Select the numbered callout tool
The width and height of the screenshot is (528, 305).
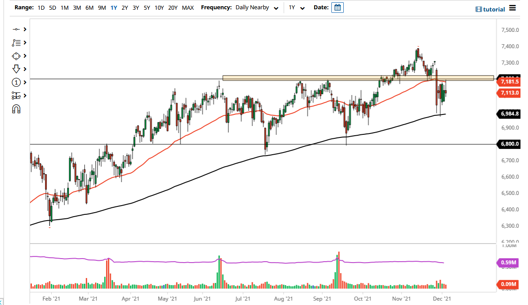coord(16,82)
